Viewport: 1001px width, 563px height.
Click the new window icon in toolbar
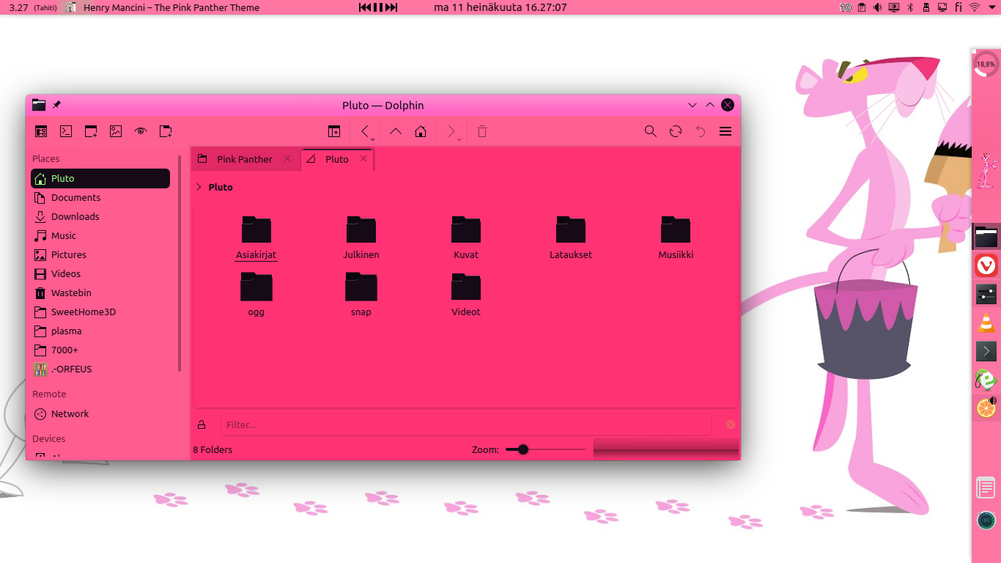(91, 132)
